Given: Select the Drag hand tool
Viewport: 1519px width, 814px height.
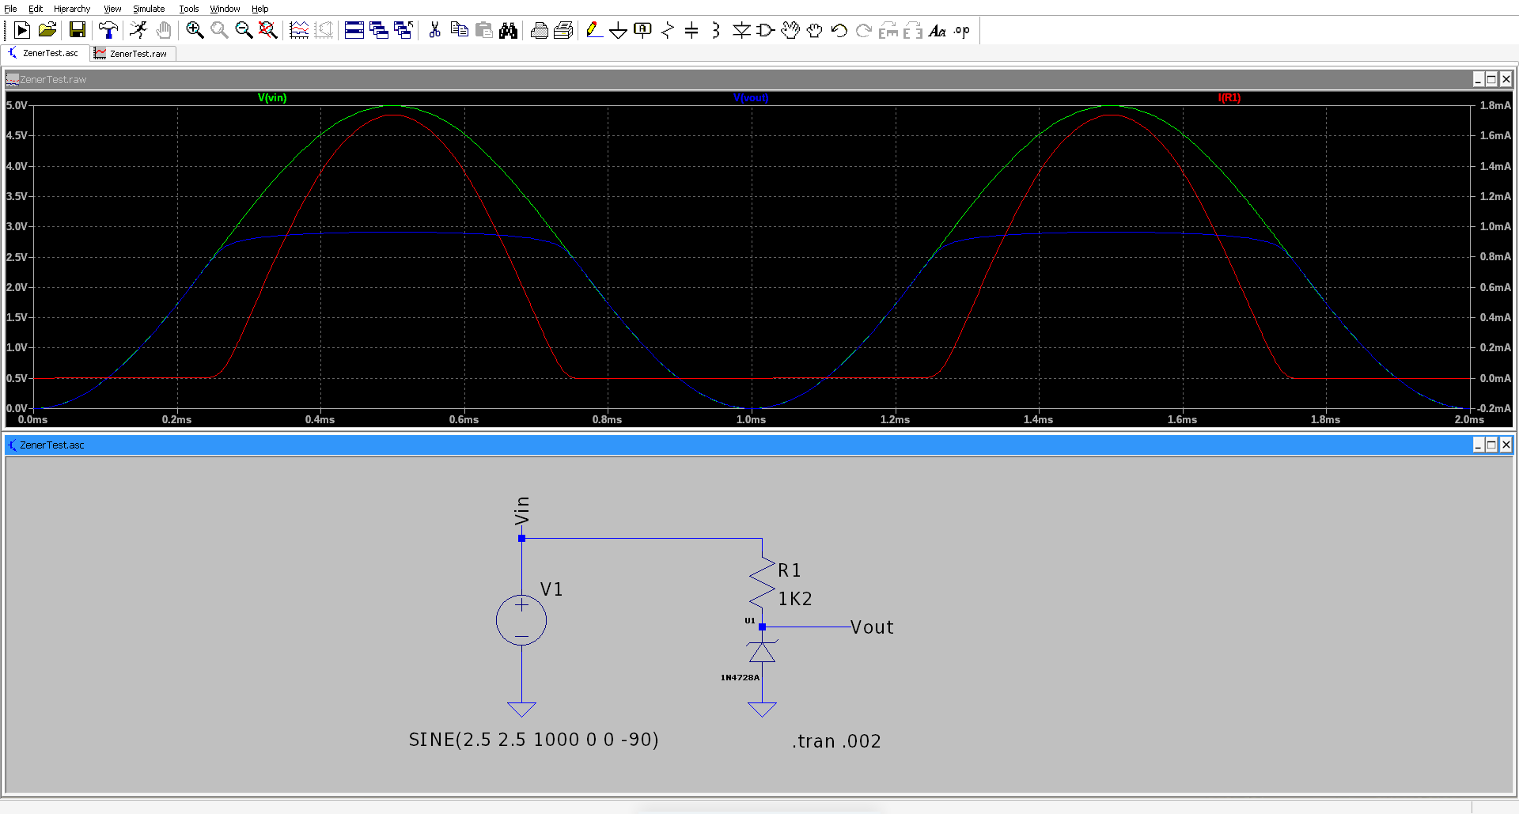Looking at the screenshot, I should click(815, 30).
